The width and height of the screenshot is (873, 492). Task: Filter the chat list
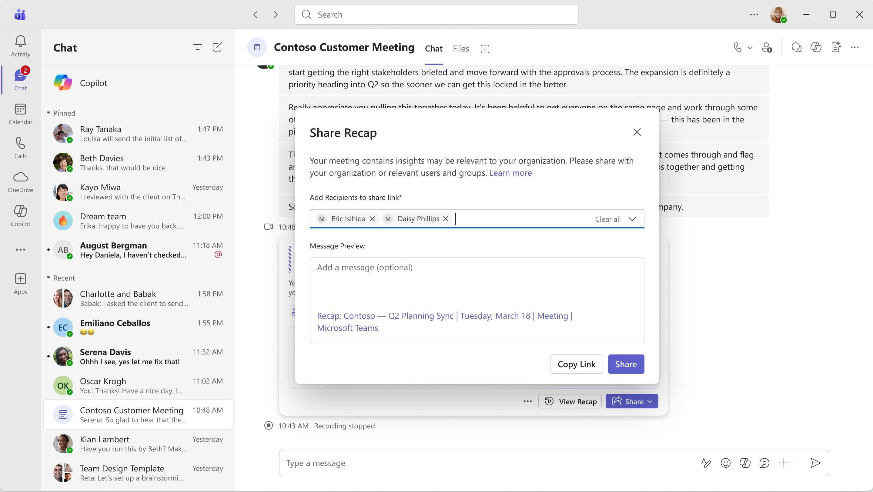198,47
